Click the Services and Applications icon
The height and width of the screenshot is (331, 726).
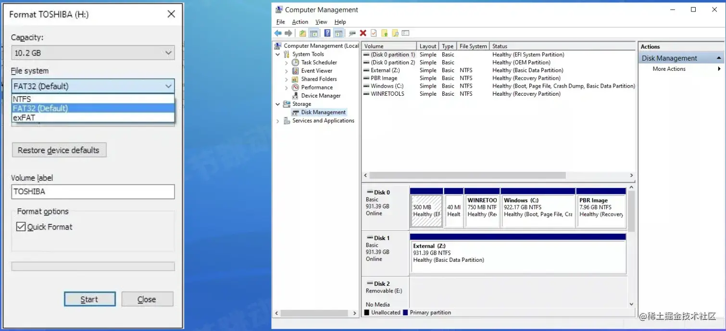287,121
